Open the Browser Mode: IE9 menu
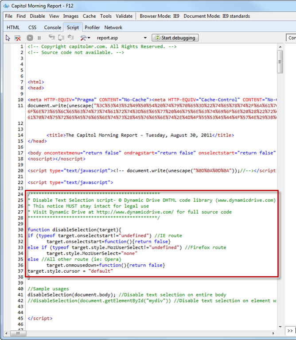The width and height of the screenshot is (296, 340). [x=160, y=16]
